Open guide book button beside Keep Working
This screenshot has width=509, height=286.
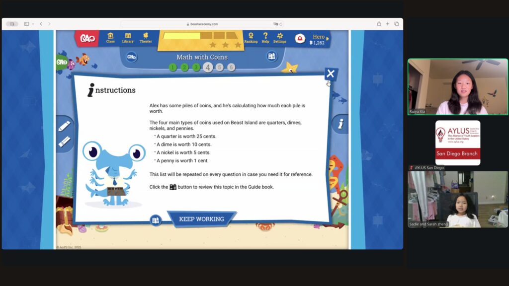click(156, 220)
